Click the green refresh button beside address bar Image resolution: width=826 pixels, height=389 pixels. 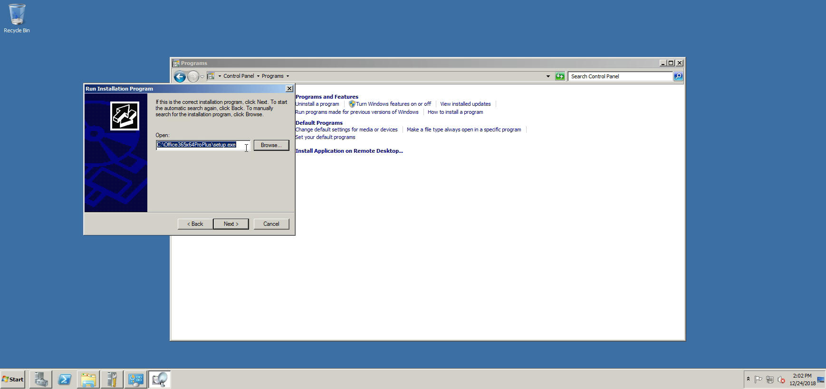560,76
